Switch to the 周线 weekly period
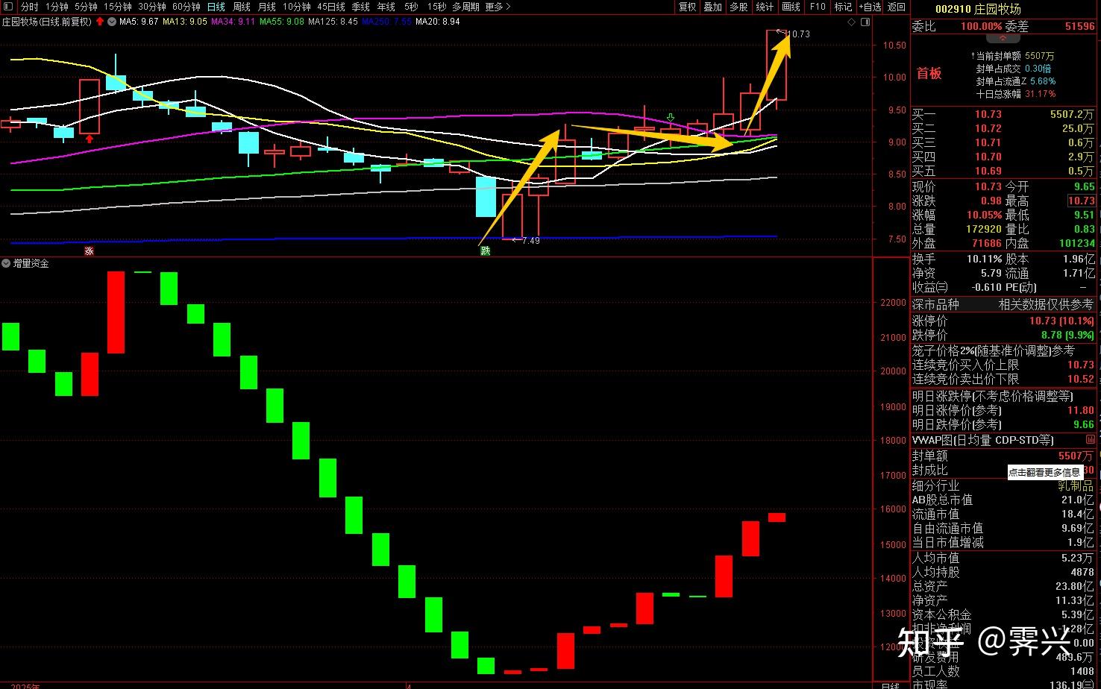 242,7
